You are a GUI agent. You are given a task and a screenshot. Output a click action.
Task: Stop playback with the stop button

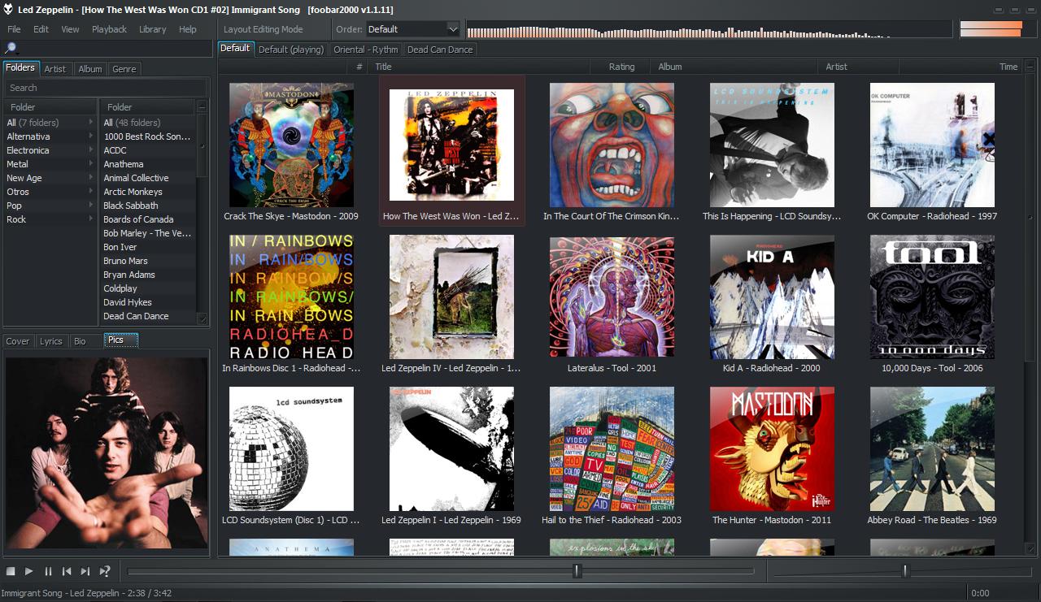click(x=11, y=572)
